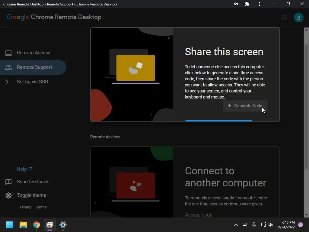
Task: Open the clock and date panel
Action: pyautogui.click(x=286, y=225)
